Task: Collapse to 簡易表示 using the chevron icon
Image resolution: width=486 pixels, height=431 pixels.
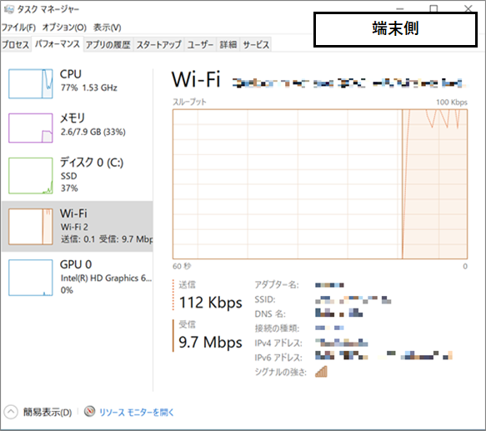Action: coord(11,412)
